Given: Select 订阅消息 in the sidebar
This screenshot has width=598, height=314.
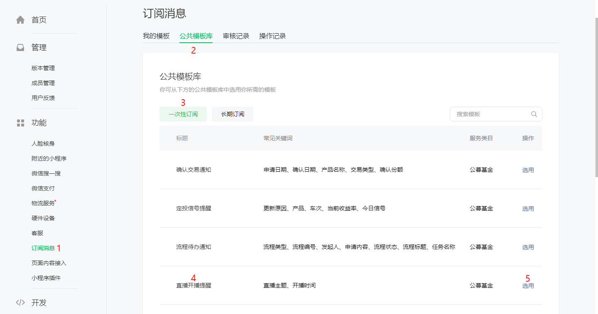Looking at the screenshot, I should (x=43, y=248).
